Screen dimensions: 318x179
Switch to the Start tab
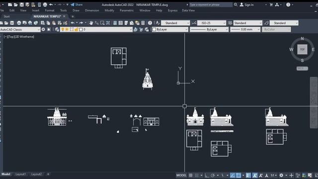point(6,16)
